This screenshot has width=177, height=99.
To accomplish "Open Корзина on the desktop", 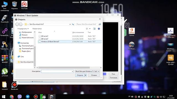I will click(14, 5).
